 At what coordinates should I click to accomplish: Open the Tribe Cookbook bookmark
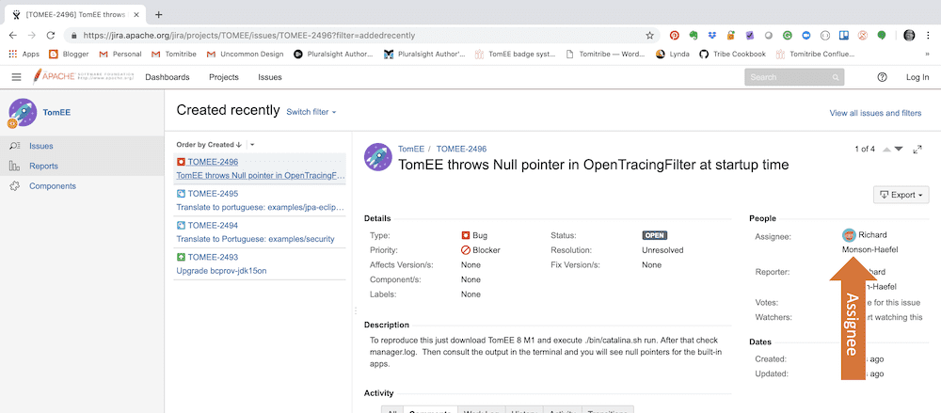coord(733,54)
